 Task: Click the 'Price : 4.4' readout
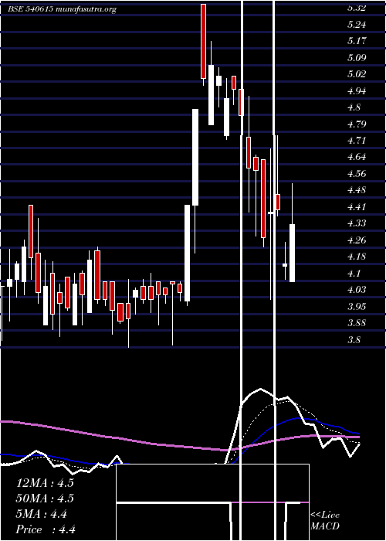(46, 529)
